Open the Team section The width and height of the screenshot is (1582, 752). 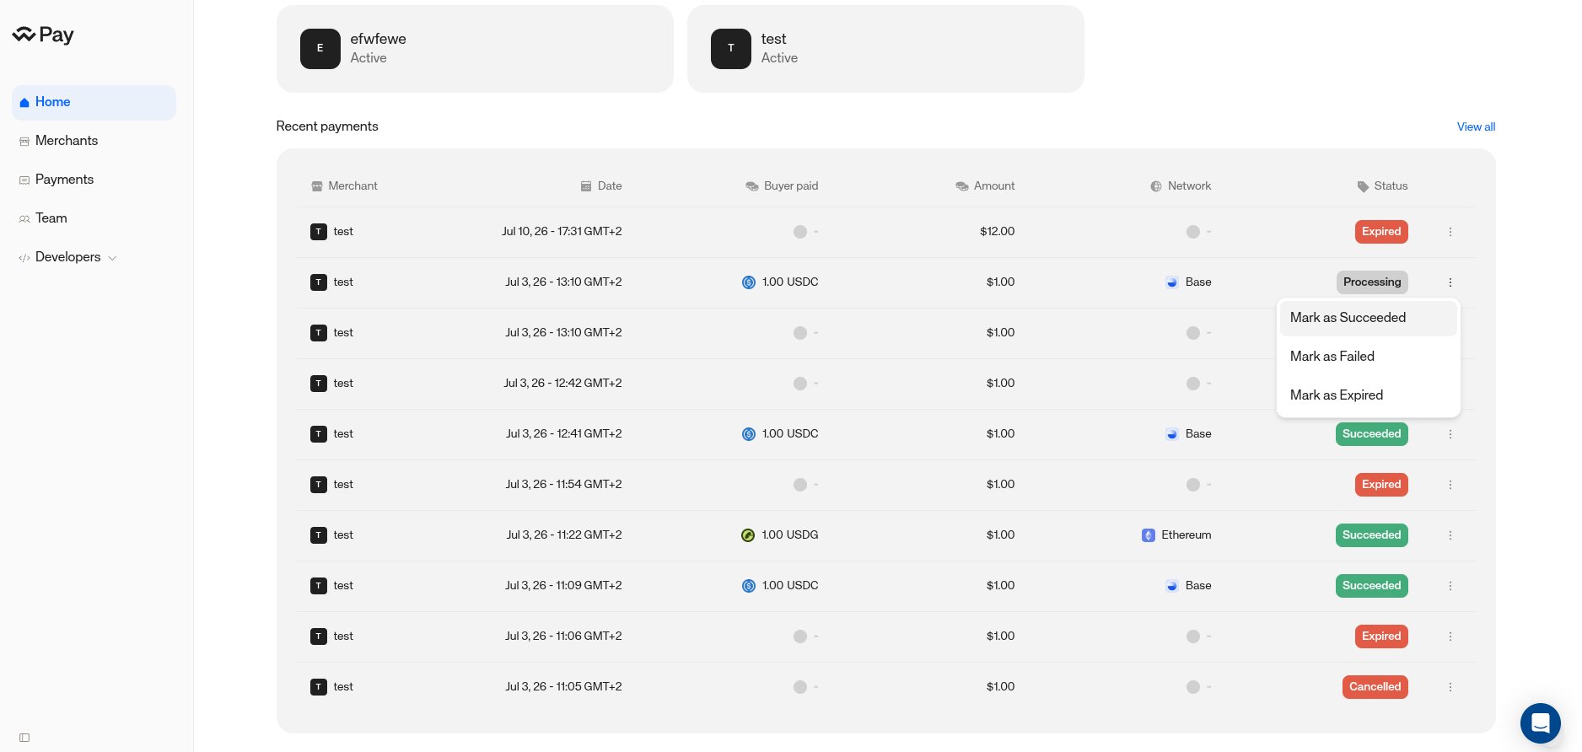(94, 218)
